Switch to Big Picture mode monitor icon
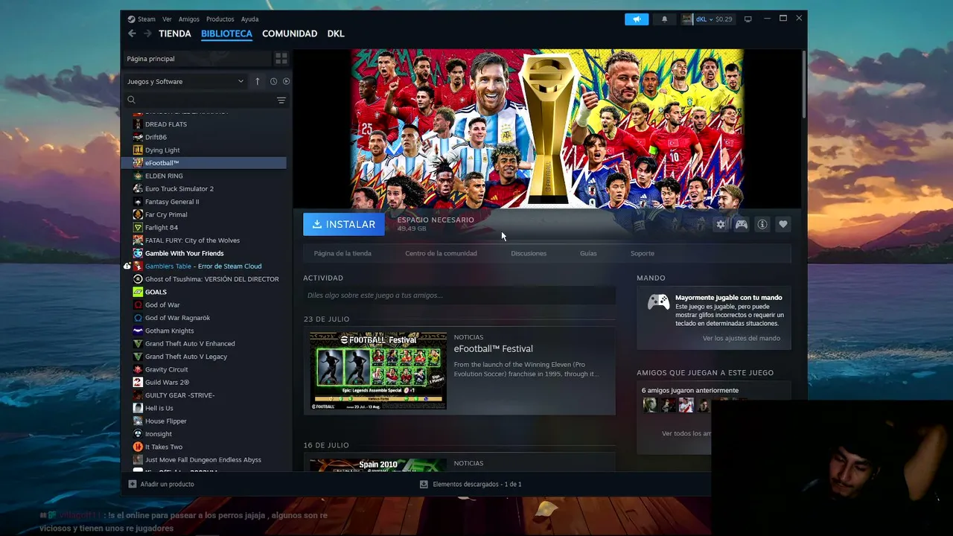 748,19
